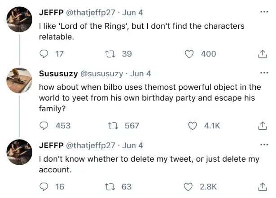Image resolution: width=276 pixels, height=198 pixels.
Task: Share JEFFP's first tweet
Action: pos(263,54)
